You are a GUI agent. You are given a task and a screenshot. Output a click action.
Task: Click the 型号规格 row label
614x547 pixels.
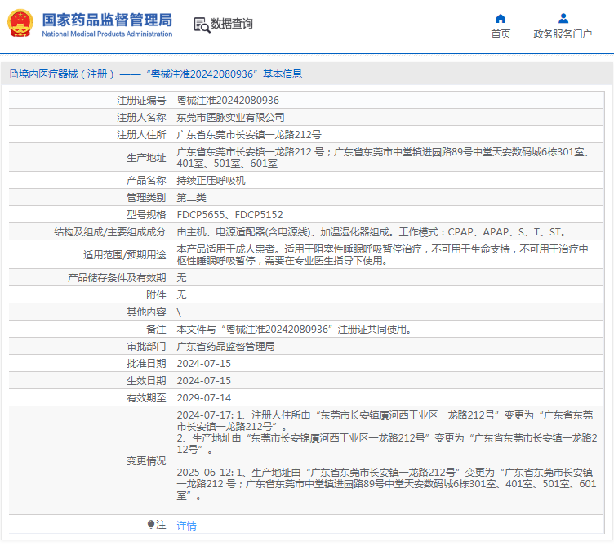(146, 215)
